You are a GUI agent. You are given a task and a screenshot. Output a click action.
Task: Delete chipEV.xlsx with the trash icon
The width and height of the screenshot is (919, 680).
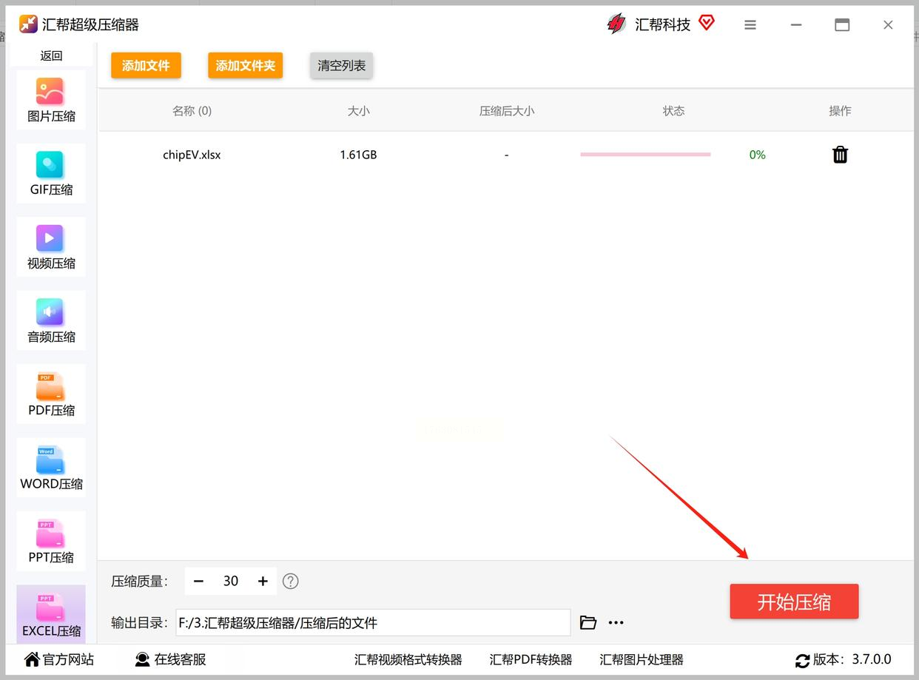[840, 155]
